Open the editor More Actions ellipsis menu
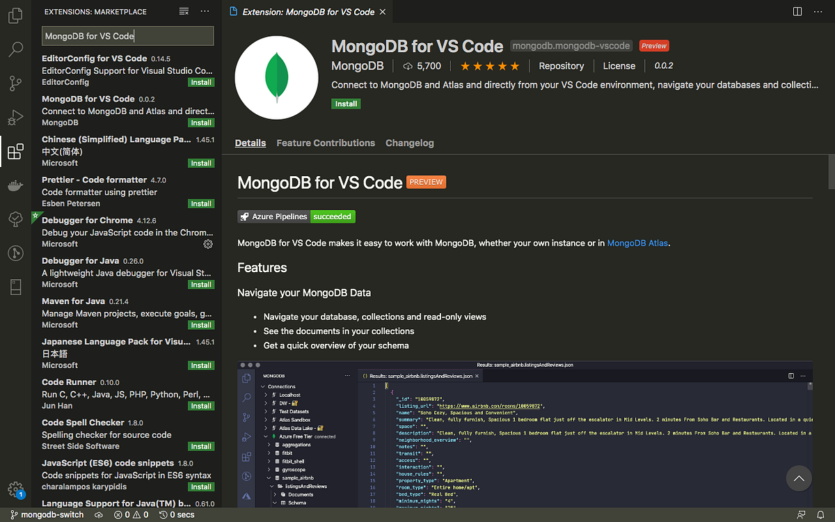The image size is (835, 522). click(x=818, y=11)
